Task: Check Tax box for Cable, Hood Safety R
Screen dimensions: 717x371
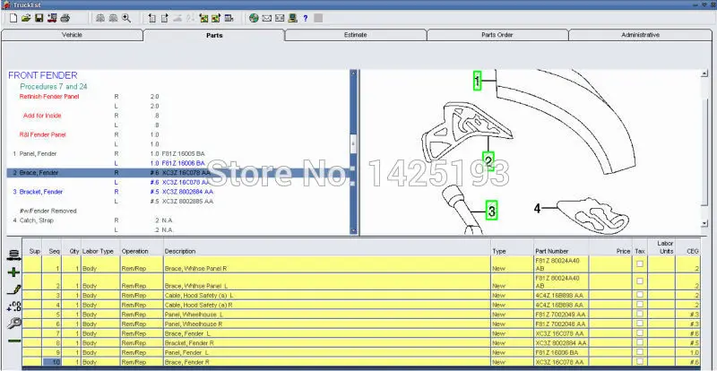Action: (640, 304)
